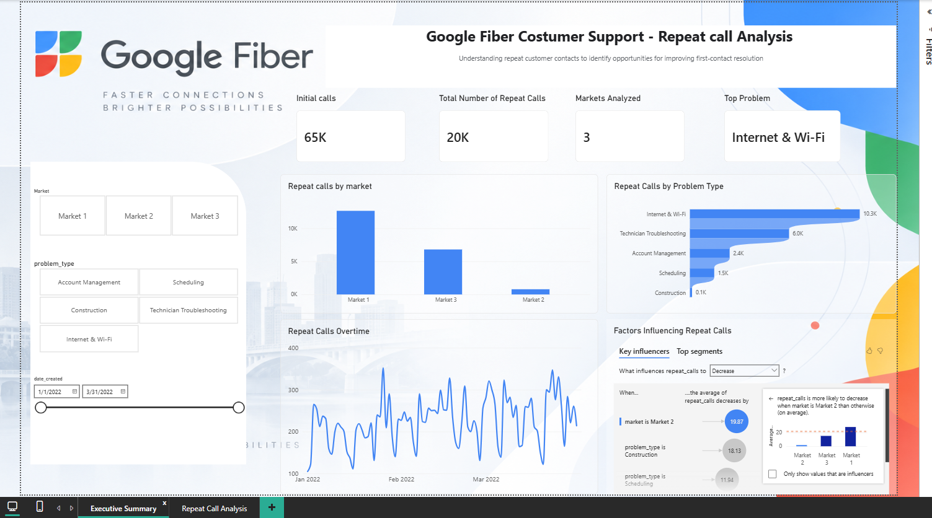Image resolution: width=932 pixels, height=518 pixels.
Task: Click 'market is Market 2' influencer row
Action: [649, 421]
